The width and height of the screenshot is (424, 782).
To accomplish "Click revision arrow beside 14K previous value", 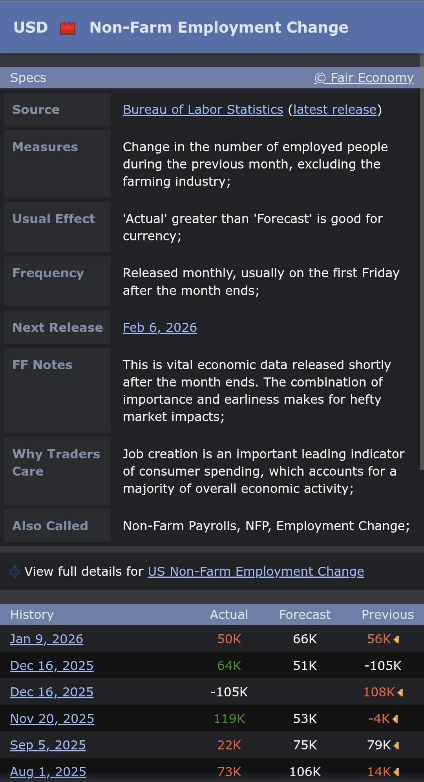I will [x=397, y=772].
